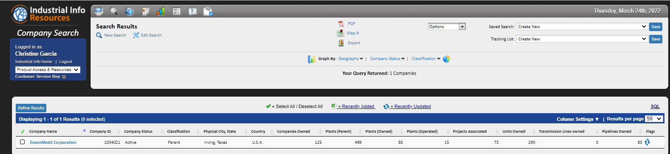Click the green check Select All icon in header
Screen dimensions: 670x154
pos(23,131)
